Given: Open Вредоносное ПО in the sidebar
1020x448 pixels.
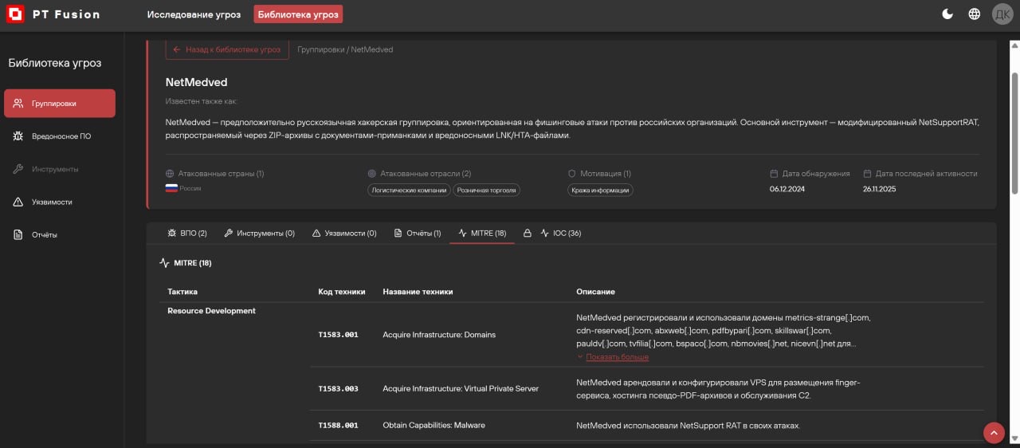Looking at the screenshot, I should tap(60, 136).
